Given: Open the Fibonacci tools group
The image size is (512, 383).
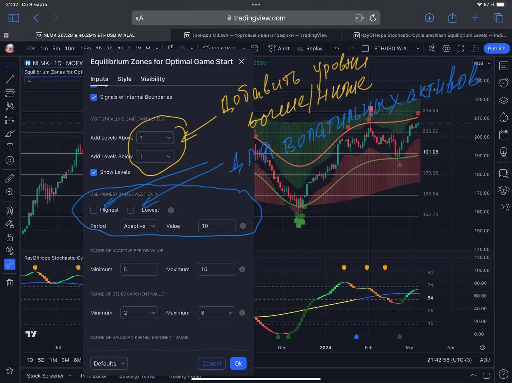Looking at the screenshot, I should click(10, 93).
